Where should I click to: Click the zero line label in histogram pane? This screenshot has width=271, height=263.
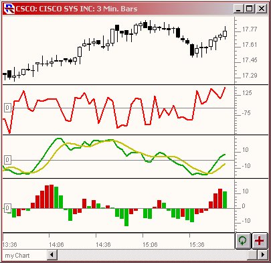click(x=7, y=208)
